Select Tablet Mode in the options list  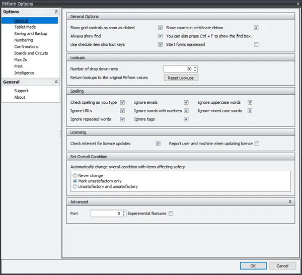[x=25, y=27]
